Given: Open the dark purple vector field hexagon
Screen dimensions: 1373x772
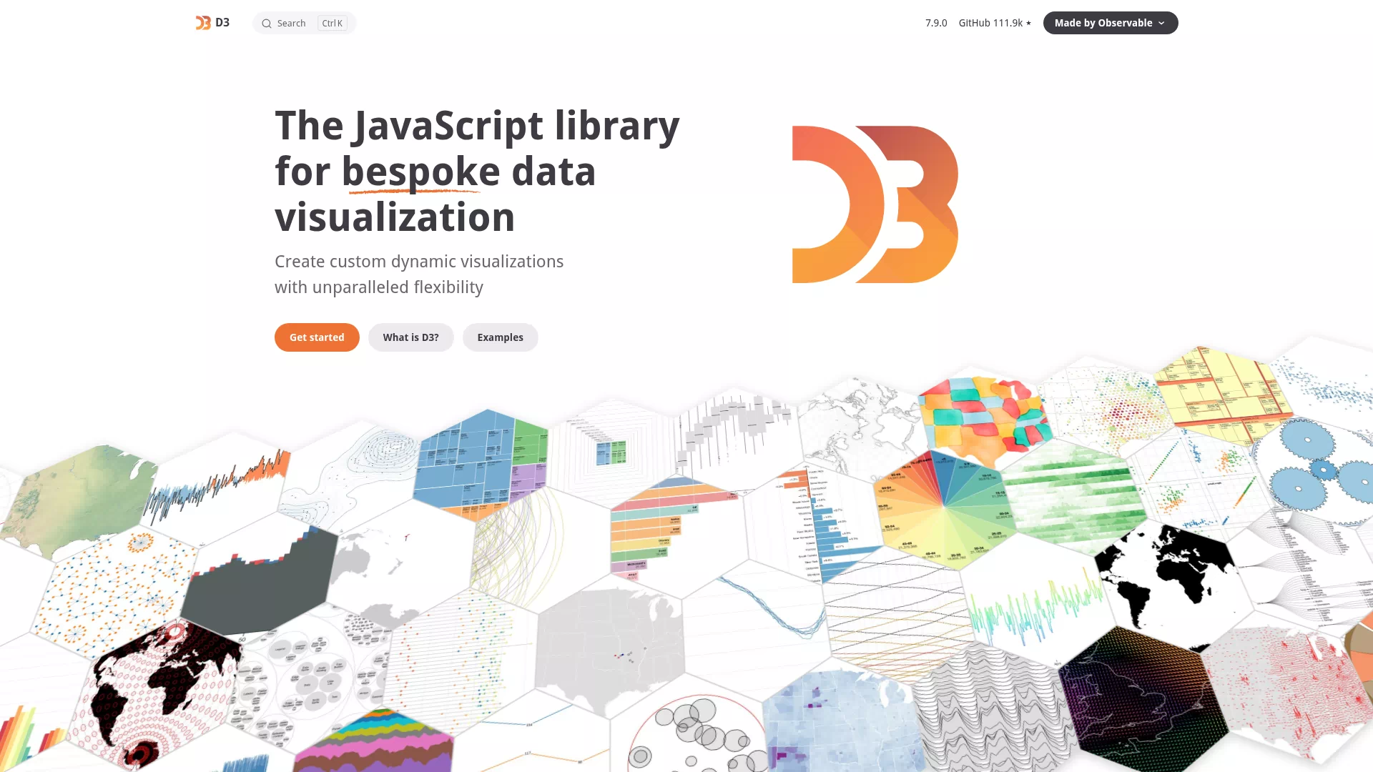Looking at the screenshot, I should pyautogui.click(x=1144, y=701).
